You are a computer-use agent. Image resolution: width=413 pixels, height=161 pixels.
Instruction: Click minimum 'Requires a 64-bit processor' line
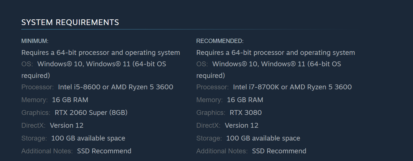(x=101, y=53)
